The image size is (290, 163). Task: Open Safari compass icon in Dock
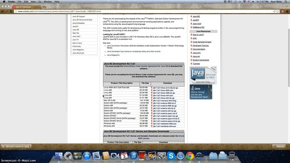pyautogui.click(x=180, y=156)
